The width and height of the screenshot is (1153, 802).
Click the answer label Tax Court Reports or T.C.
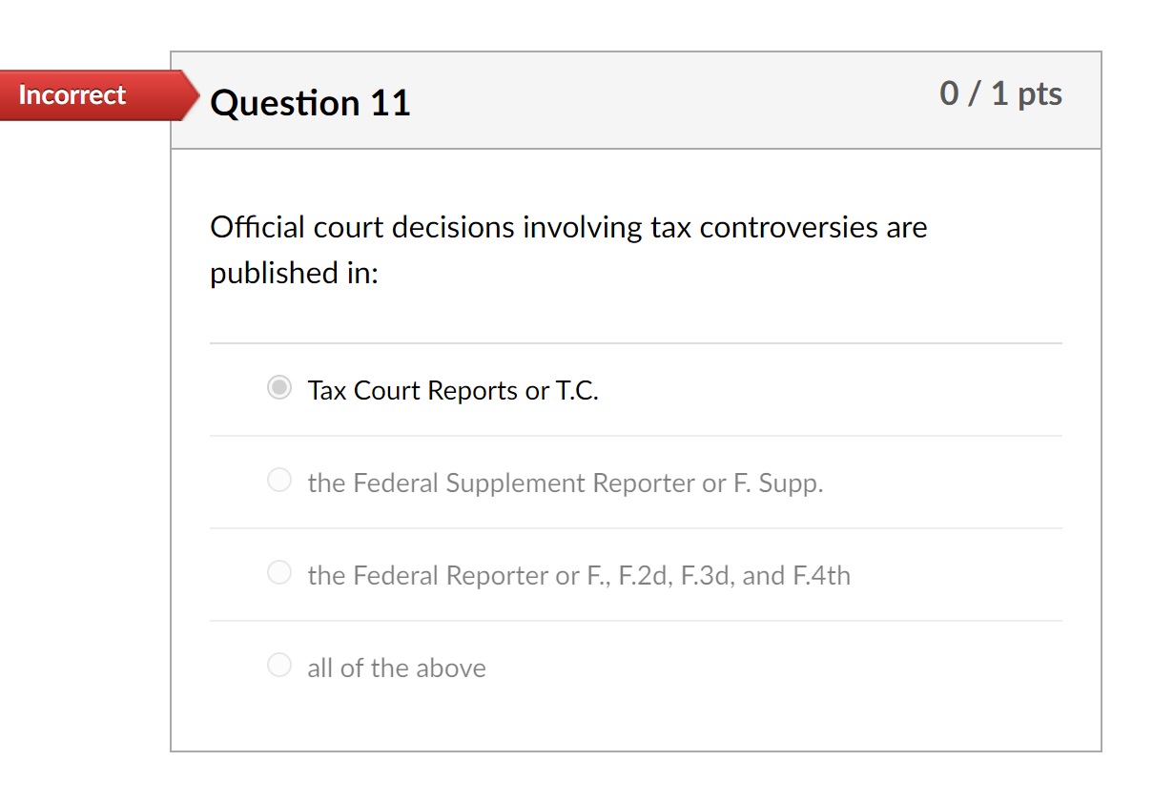453,390
